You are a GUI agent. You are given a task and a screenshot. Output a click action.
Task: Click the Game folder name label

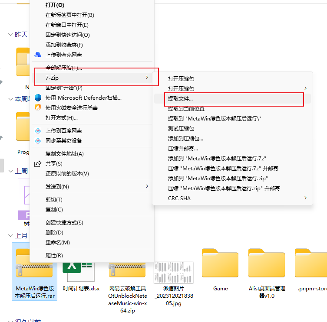click(x=221, y=289)
